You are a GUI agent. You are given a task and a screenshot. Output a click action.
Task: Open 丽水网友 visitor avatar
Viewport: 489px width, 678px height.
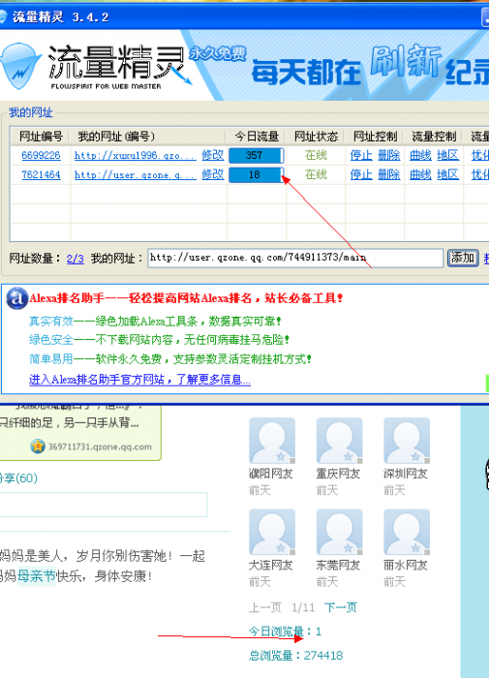407,532
